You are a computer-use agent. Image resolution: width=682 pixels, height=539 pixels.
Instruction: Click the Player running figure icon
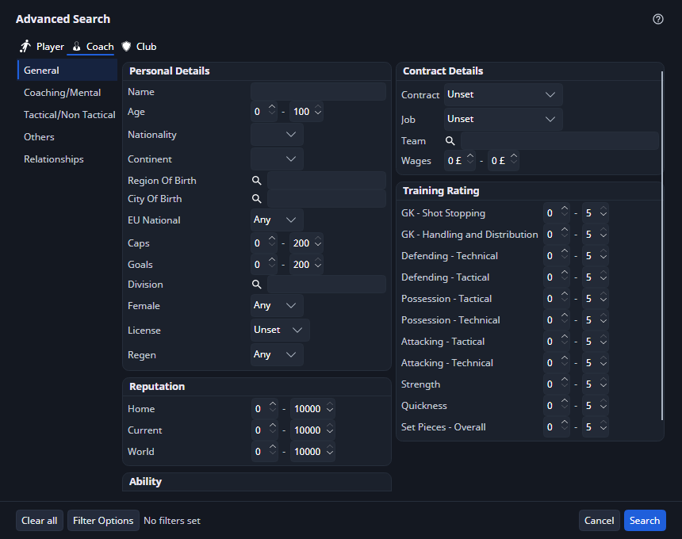(25, 46)
